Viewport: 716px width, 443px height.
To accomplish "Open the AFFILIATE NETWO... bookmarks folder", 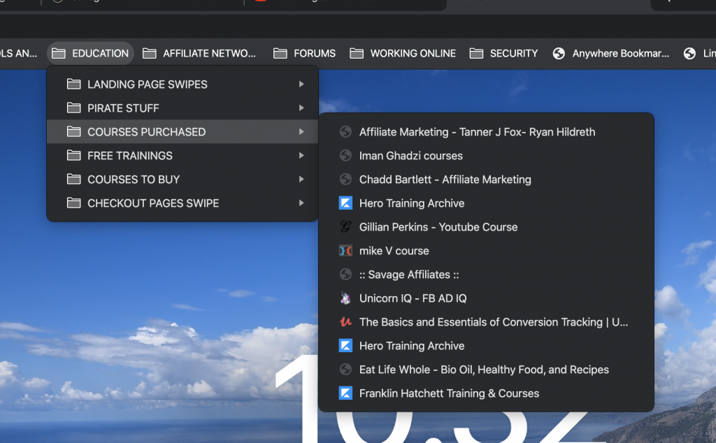I will [x=199, y=53].
